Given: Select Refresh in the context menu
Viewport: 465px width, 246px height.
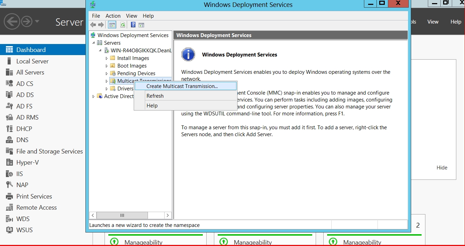Looking at the screenshot, I should tap(155, 96).
